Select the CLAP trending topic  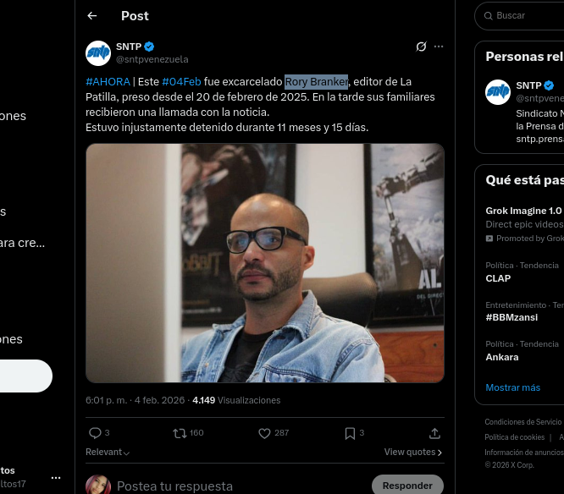[498, 278]
